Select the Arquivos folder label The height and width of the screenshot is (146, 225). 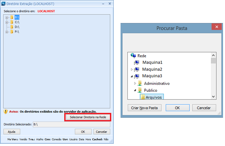(x=154, y=97)
